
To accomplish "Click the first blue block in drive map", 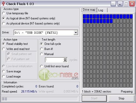I will 84,16.
